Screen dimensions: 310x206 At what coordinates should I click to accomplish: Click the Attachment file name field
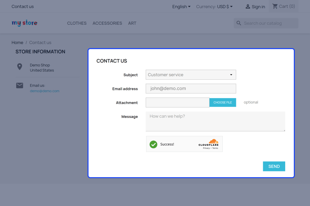click(x=177, y=103)
